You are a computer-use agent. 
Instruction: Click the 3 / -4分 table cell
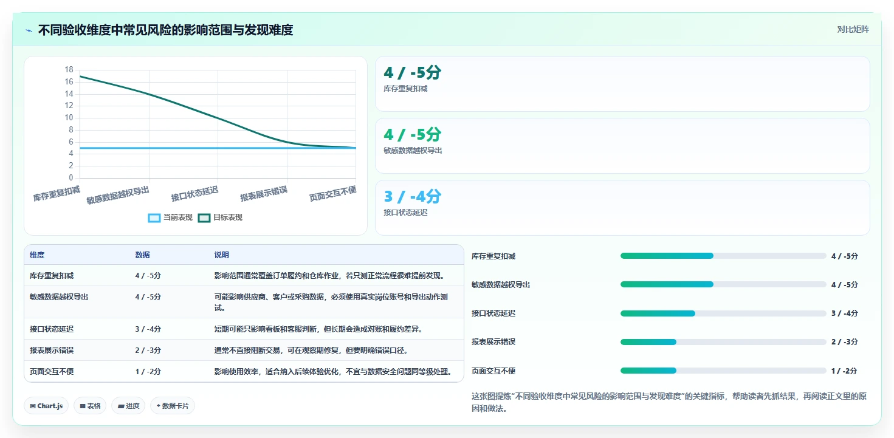tap(148, 329)
